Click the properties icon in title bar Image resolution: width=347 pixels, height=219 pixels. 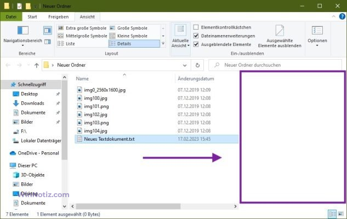click(x=20, y=6)
